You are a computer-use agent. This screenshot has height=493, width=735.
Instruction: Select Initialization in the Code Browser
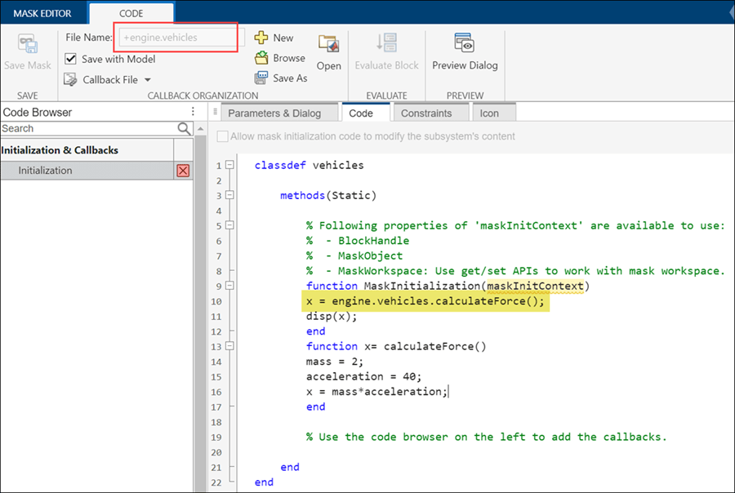tap(87, 171)
